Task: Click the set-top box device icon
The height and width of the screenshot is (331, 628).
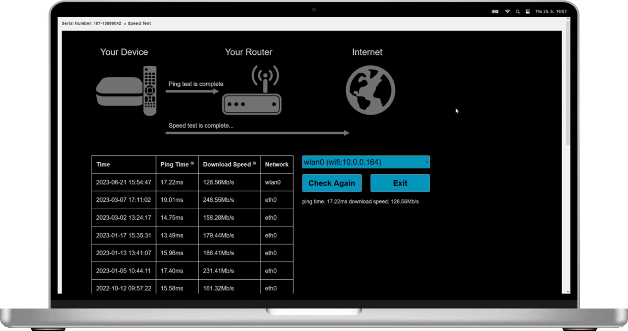Action: 126,90
